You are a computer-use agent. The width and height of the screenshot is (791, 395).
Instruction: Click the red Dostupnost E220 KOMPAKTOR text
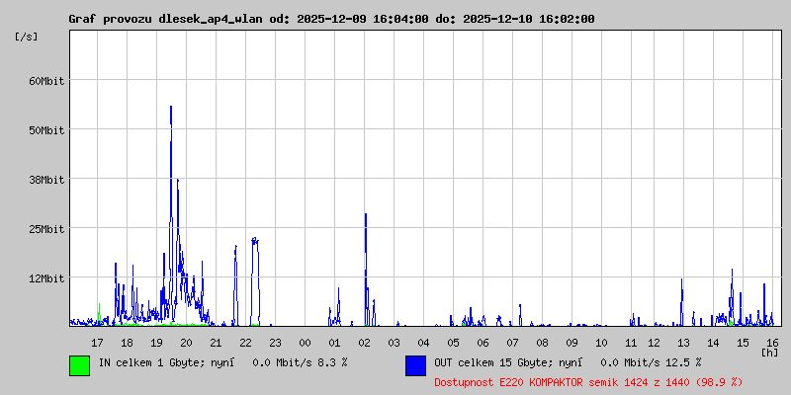(x=588, y=381)
